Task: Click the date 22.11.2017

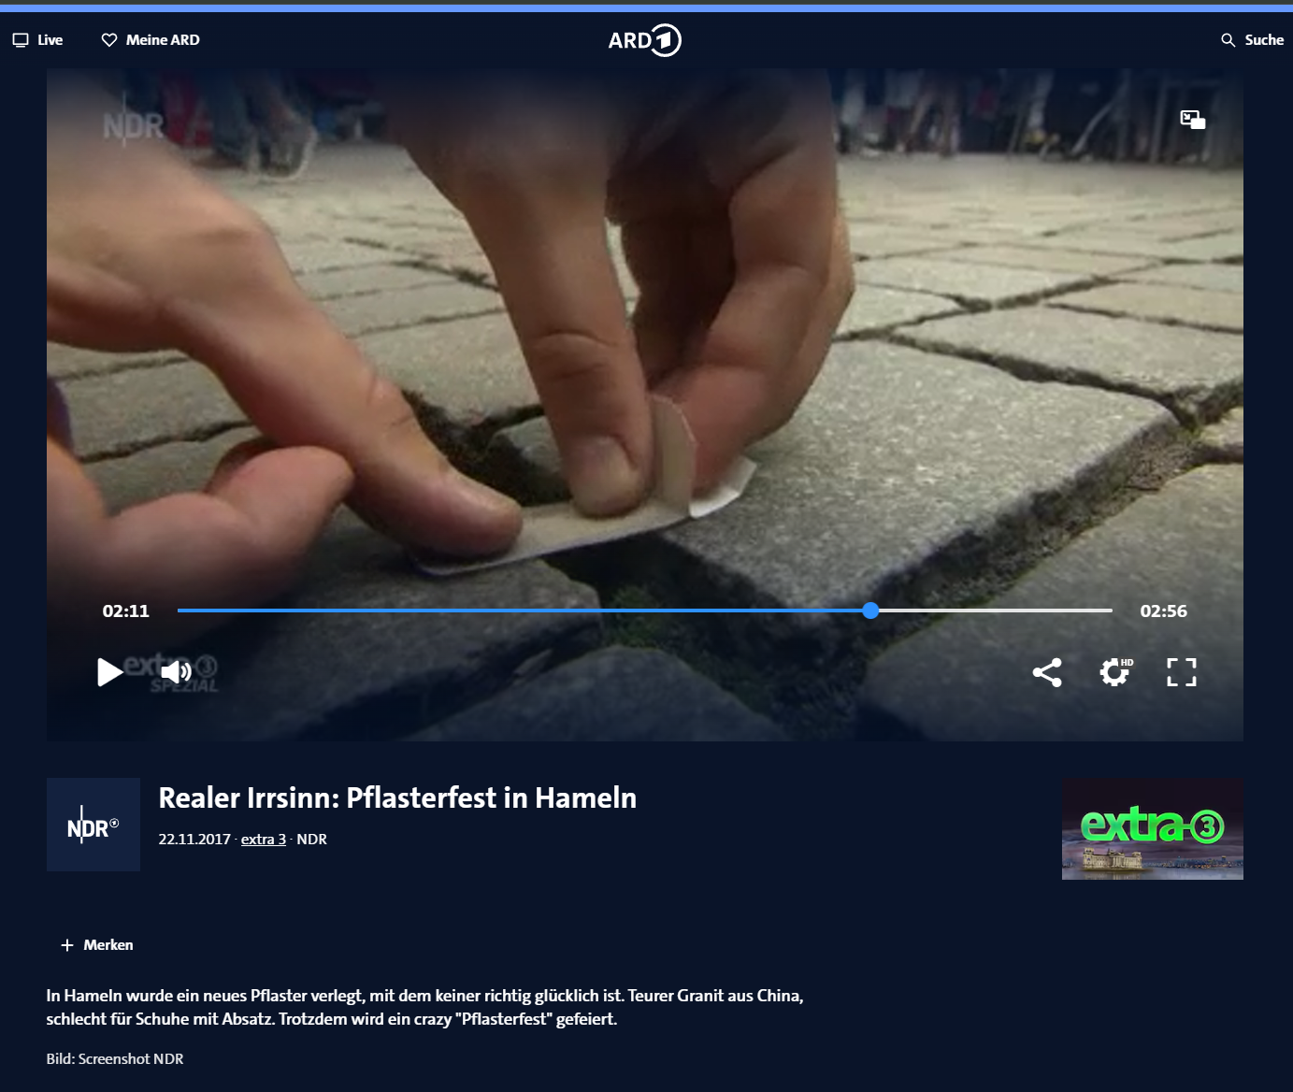Action: pos(194,840)
